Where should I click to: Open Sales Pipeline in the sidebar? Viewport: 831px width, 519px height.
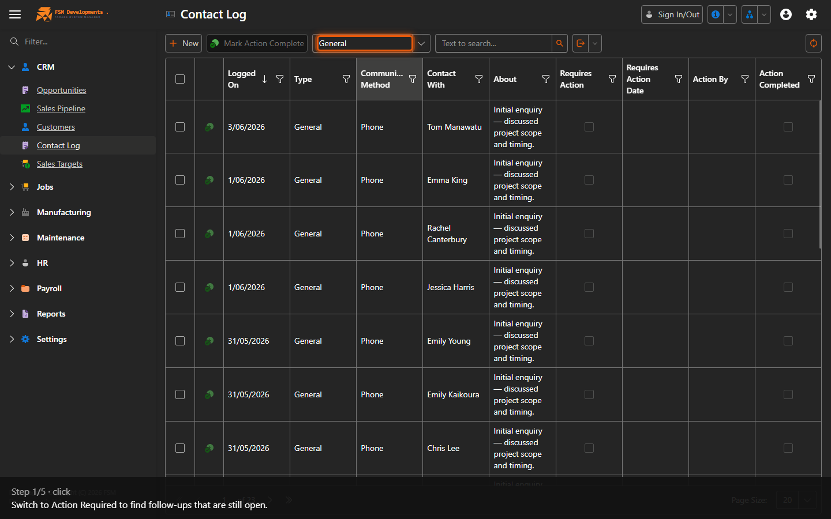tap(61, 108)
